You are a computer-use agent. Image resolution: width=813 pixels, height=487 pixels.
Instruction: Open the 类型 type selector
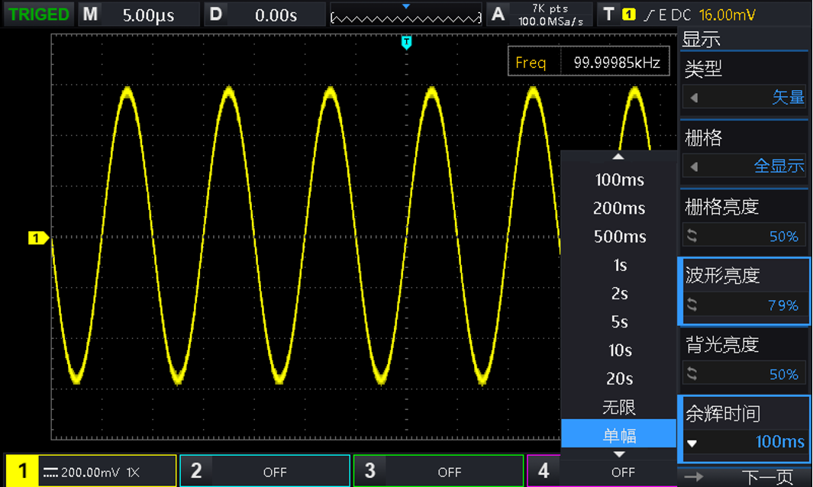744,97
